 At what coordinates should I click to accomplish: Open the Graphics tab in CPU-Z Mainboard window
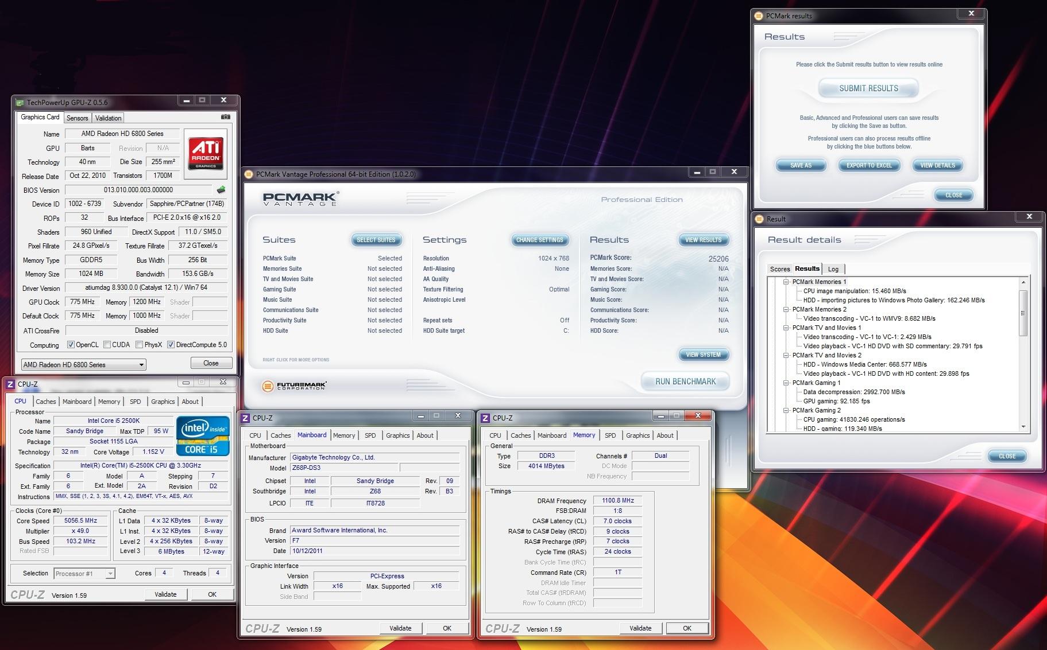(397, 435)
